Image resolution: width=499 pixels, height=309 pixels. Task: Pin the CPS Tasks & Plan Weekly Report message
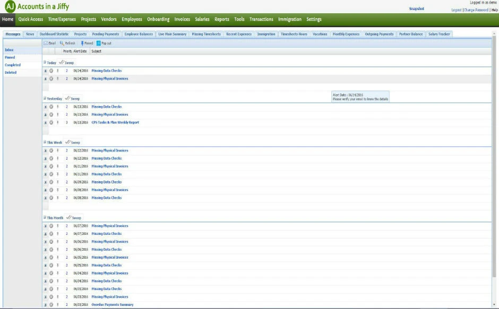58,122
